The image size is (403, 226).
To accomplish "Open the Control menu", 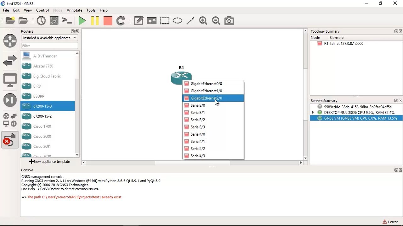I will [x=42, y=10].
